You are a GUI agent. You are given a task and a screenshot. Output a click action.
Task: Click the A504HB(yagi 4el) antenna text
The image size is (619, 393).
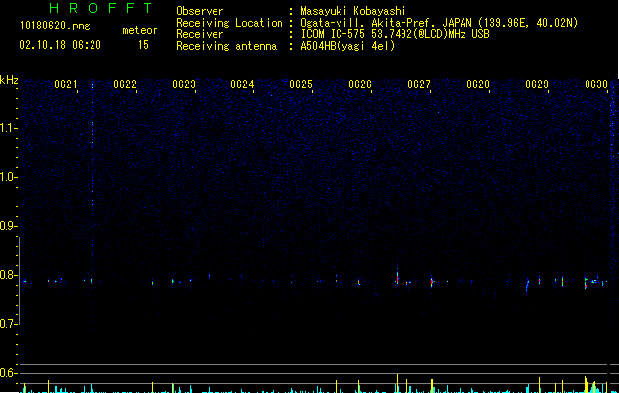coord(347,46)
